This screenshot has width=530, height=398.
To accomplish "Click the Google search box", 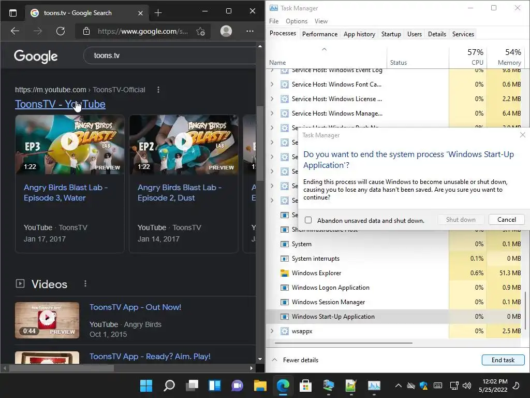I will [x=171, y=55].
